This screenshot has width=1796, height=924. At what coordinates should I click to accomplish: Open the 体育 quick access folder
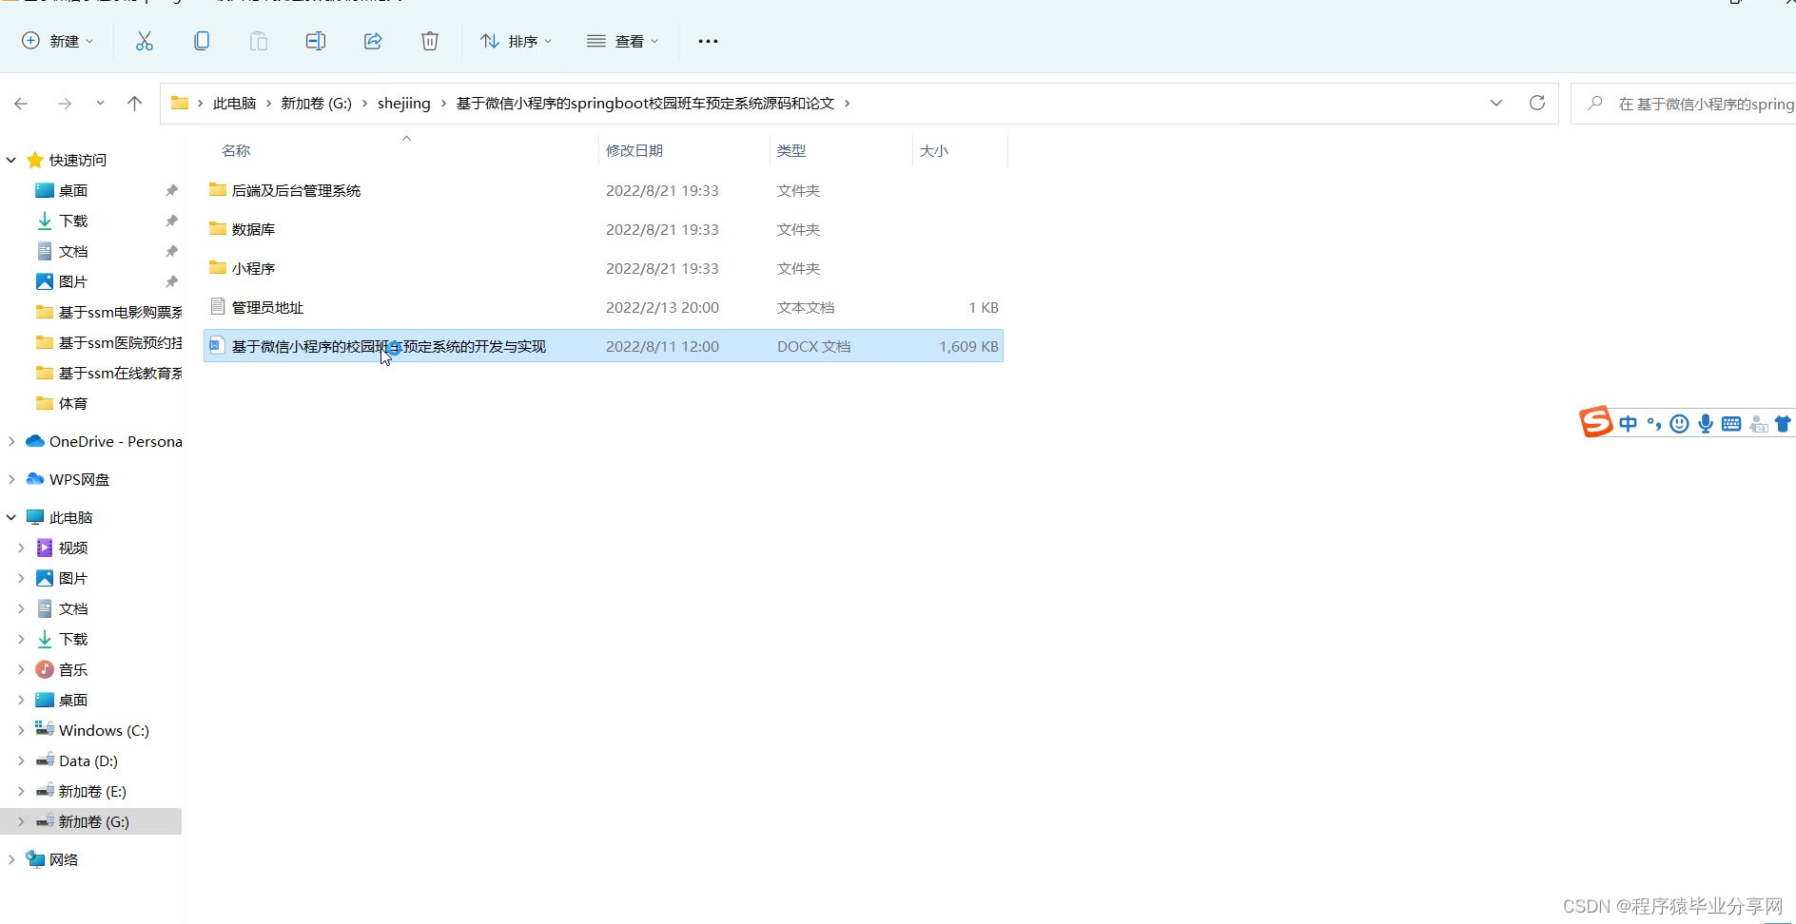point(63,403)
